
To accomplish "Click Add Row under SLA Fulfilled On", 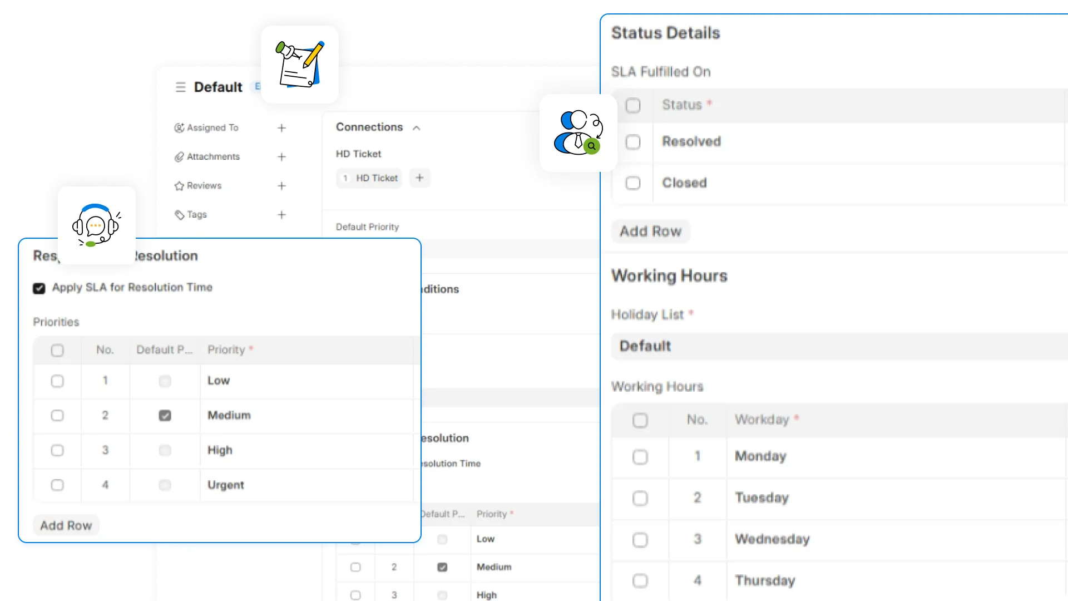I will [650, 231].
